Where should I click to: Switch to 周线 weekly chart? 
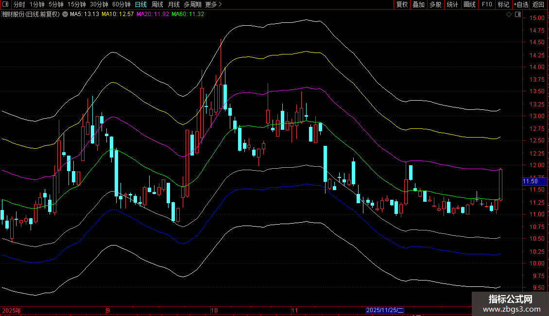coord(157,4)
